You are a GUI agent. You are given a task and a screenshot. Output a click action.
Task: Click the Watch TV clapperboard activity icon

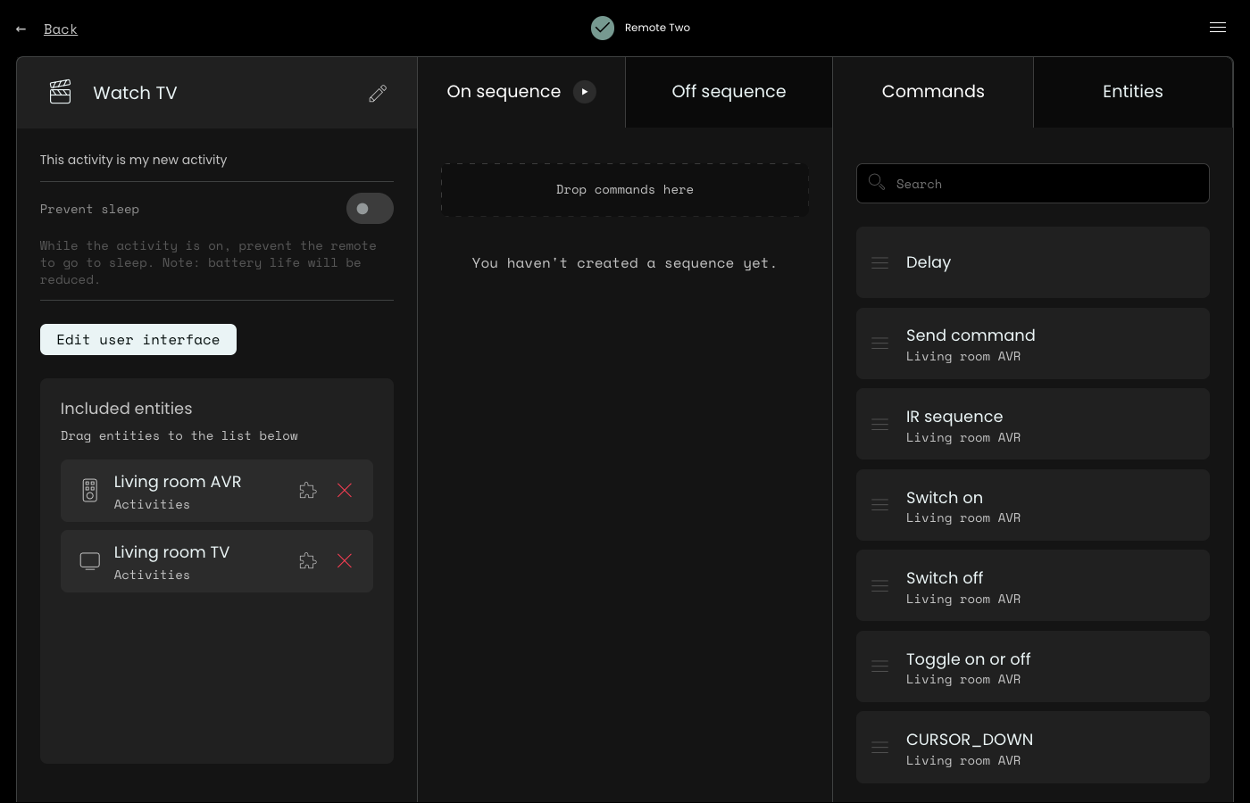60,92
